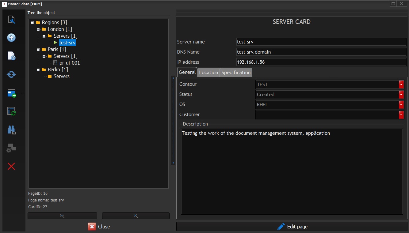Click the blue Add icon in sidebar

12,38
